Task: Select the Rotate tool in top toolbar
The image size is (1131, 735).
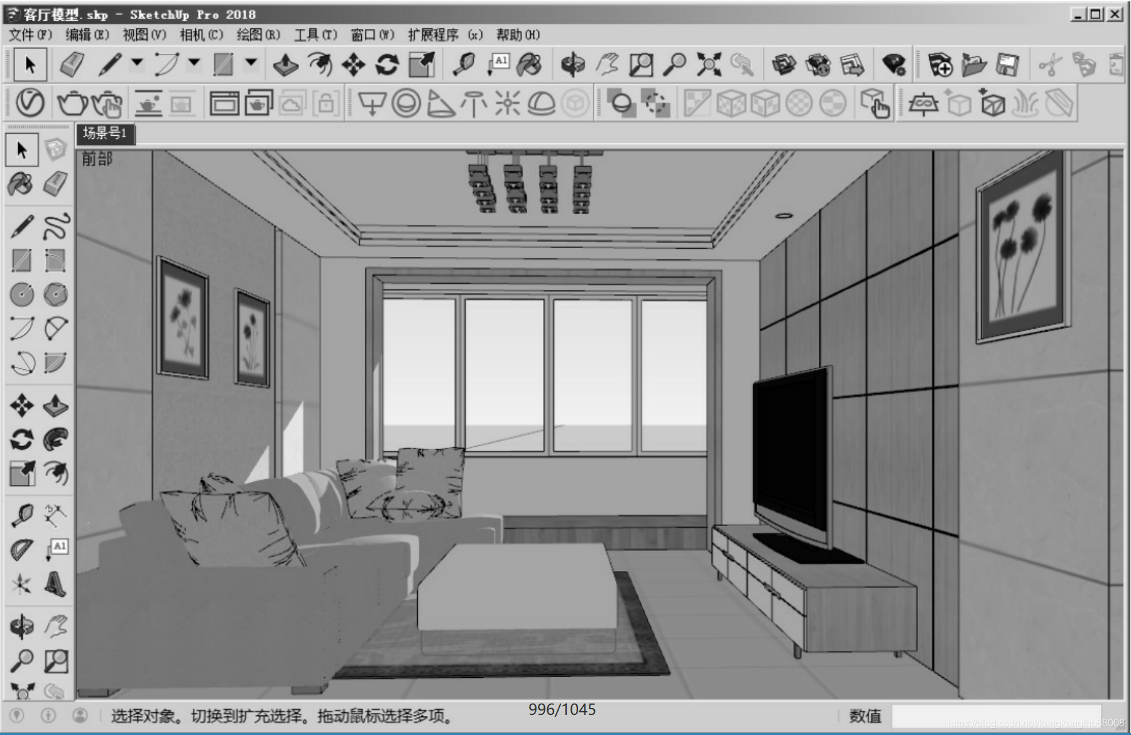Action: 387,65
